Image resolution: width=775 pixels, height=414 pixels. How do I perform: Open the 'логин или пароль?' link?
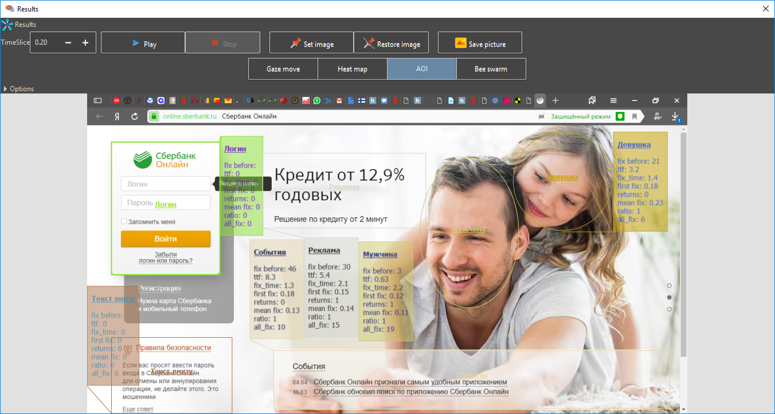point(166,260)
